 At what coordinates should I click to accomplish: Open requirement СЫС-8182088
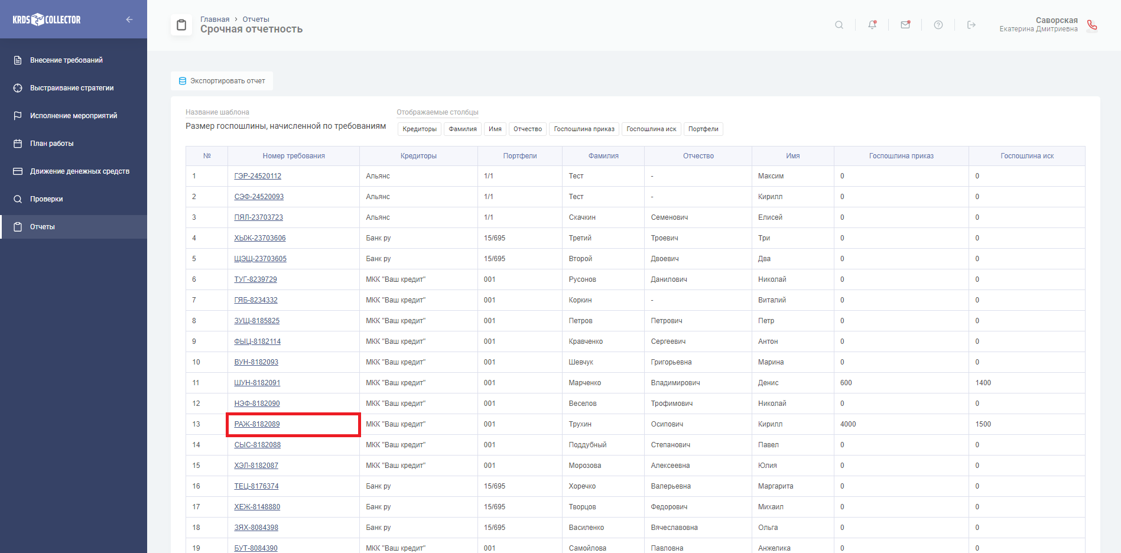pos(258,445)
